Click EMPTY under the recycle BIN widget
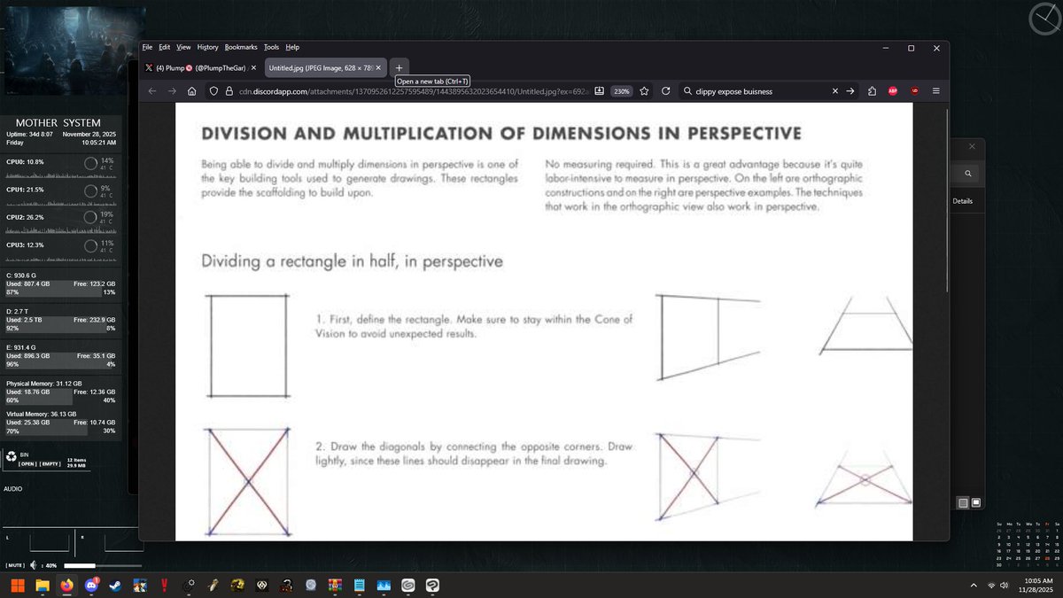The height and width of the screenshot is (598, 1063). [50, 464]
